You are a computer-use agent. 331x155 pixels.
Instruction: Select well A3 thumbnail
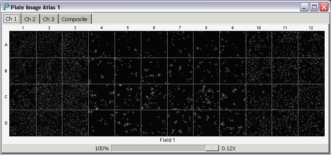pos(76,44)
